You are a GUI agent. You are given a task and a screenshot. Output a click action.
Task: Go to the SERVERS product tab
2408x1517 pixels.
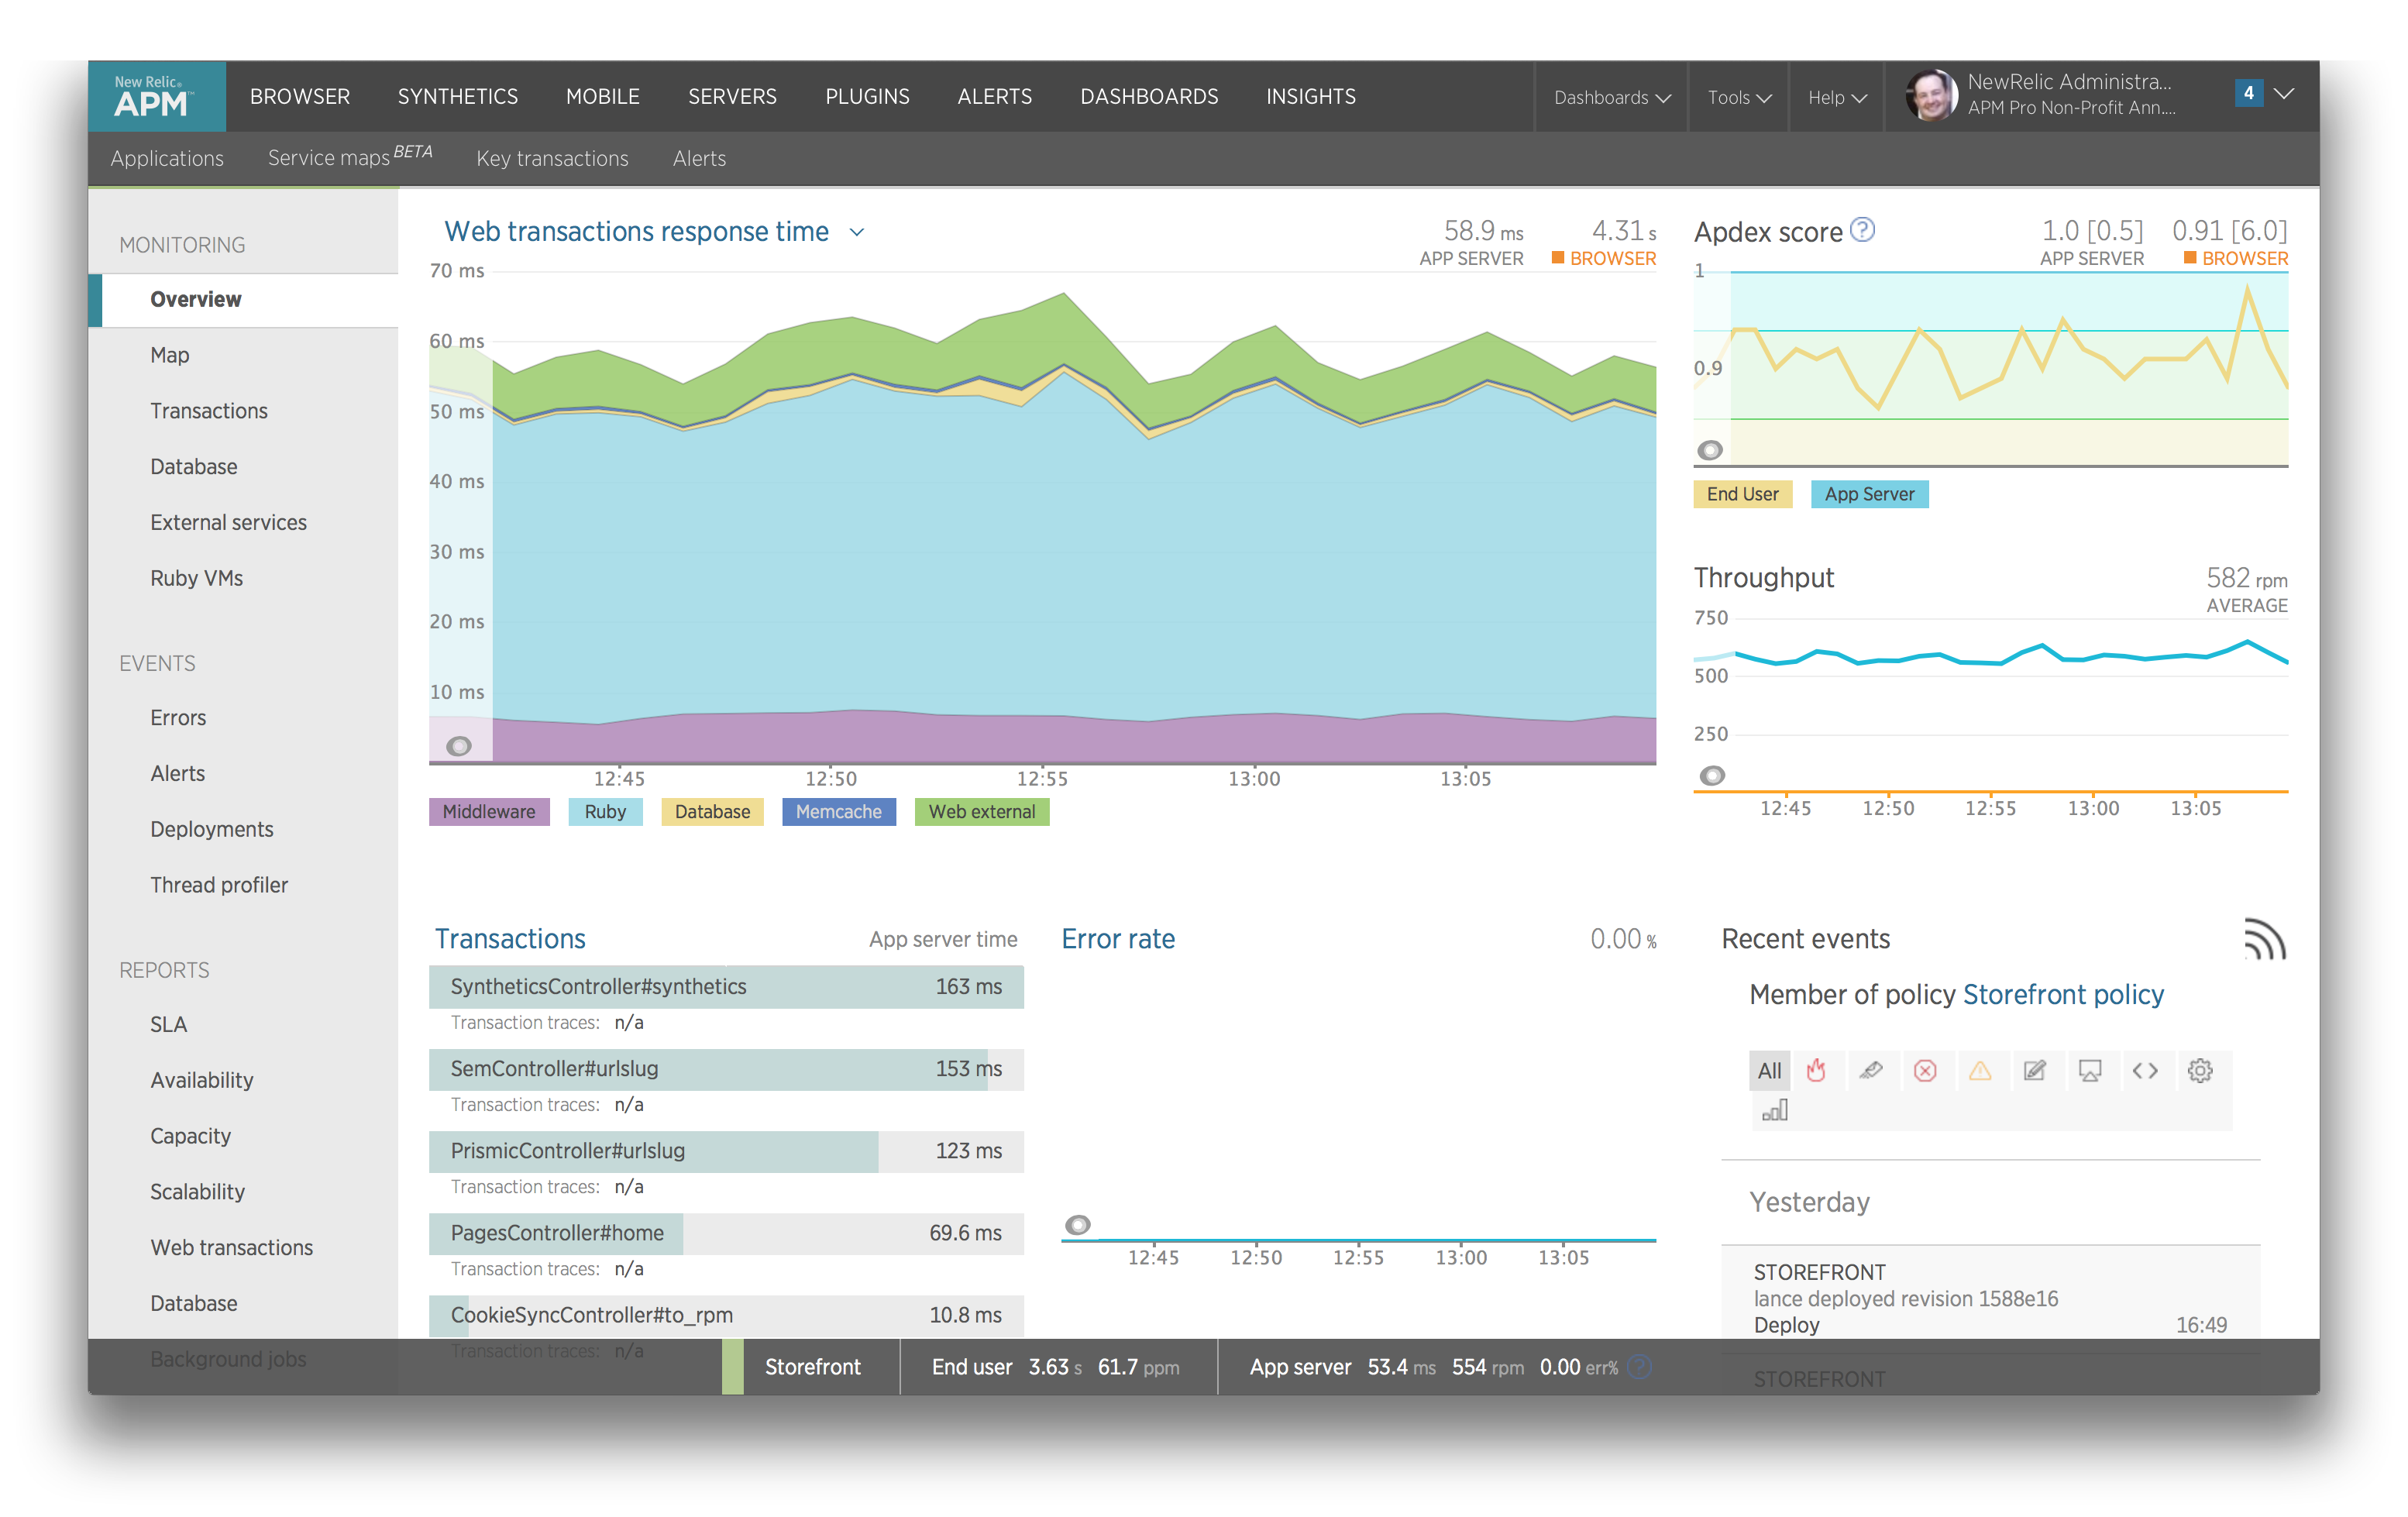click(x=732, y=96)
